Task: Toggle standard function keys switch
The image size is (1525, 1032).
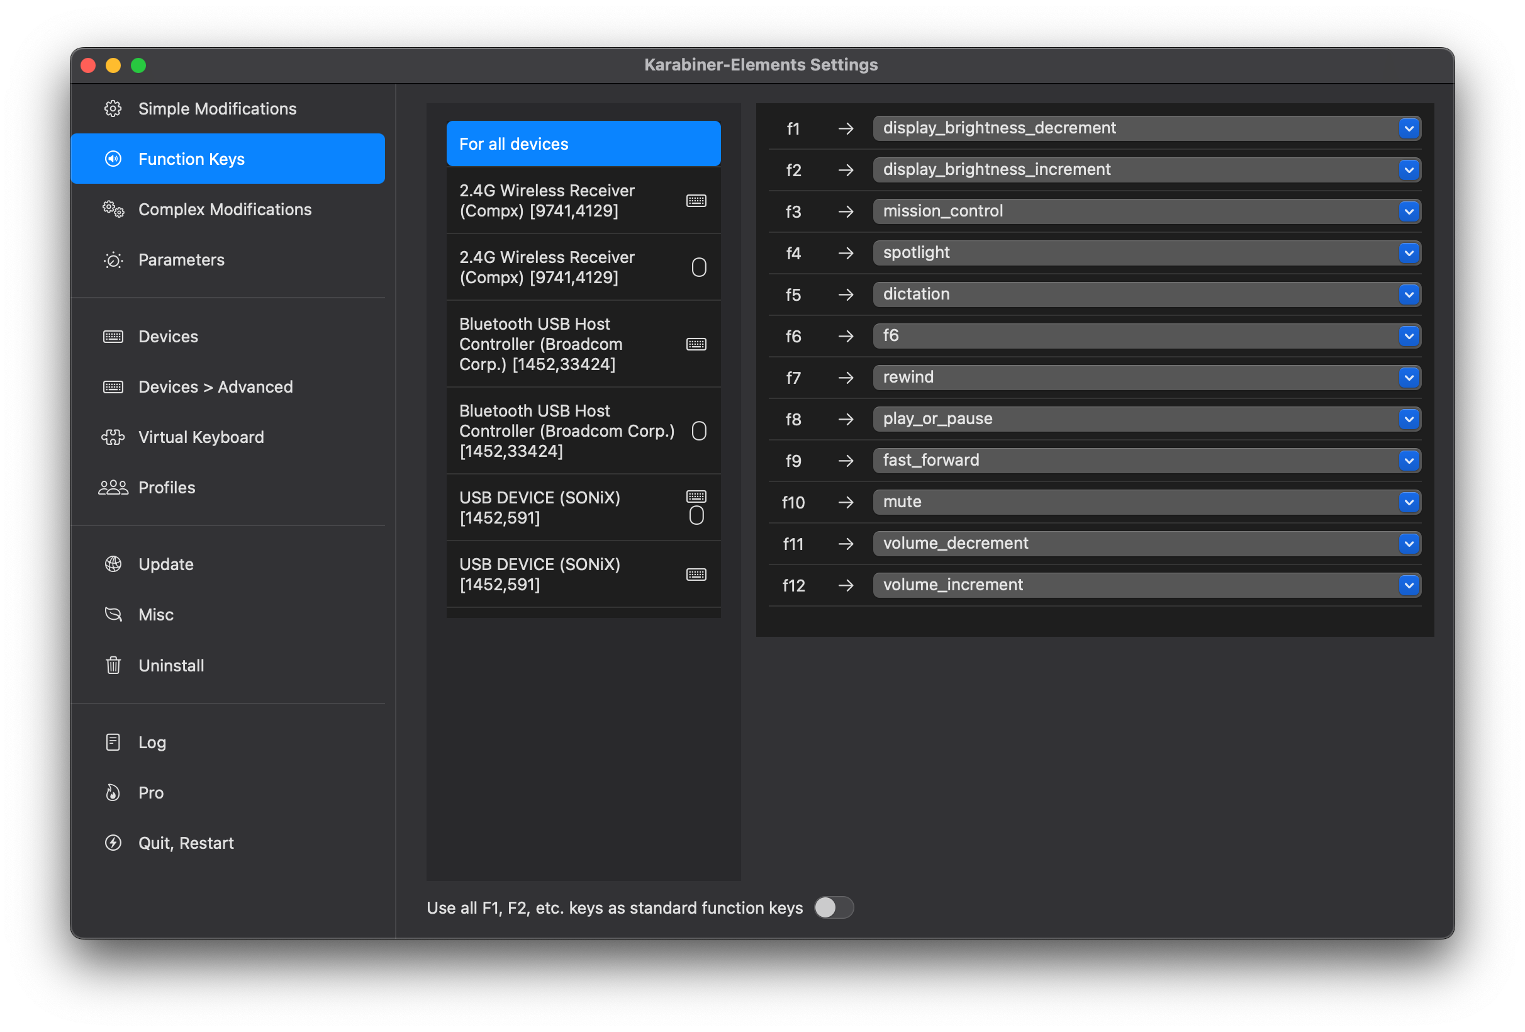Action: (x=834, y=908)
